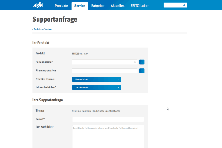
Task: Click the Ihre Nachricht:* label
Action: point(45,127)
